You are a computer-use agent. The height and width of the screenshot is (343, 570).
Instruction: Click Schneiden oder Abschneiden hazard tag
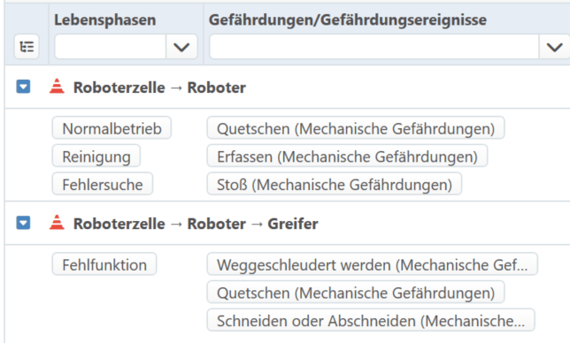(371, 320)
